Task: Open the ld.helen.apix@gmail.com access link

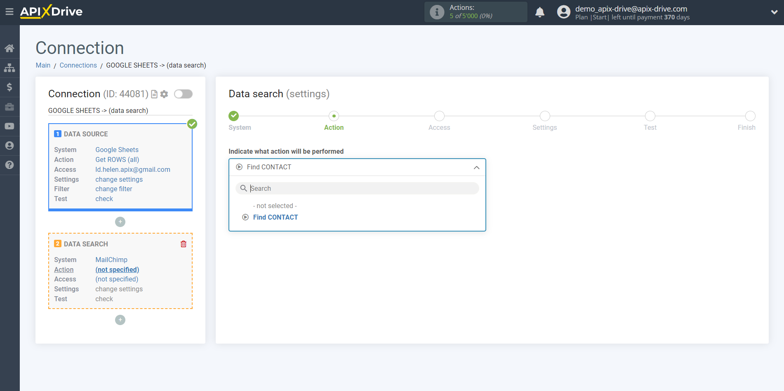Action: 133,169
